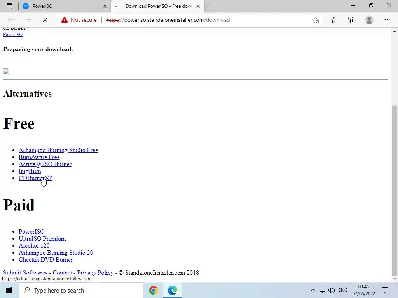Click the Submit Softwares footer link
The width and height of the screenshot is (398, 298).
tap(25, 273)
